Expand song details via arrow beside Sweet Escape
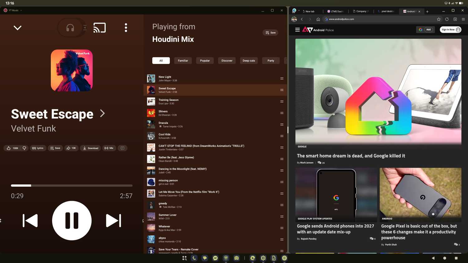 click(x=102, y=113)
